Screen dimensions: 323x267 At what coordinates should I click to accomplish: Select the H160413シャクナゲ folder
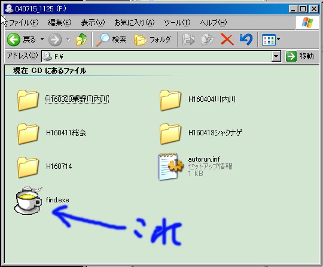click(201, 133)
